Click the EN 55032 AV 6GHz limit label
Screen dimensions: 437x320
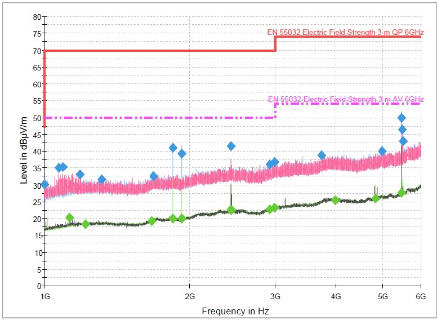click(x=345, y=99)
